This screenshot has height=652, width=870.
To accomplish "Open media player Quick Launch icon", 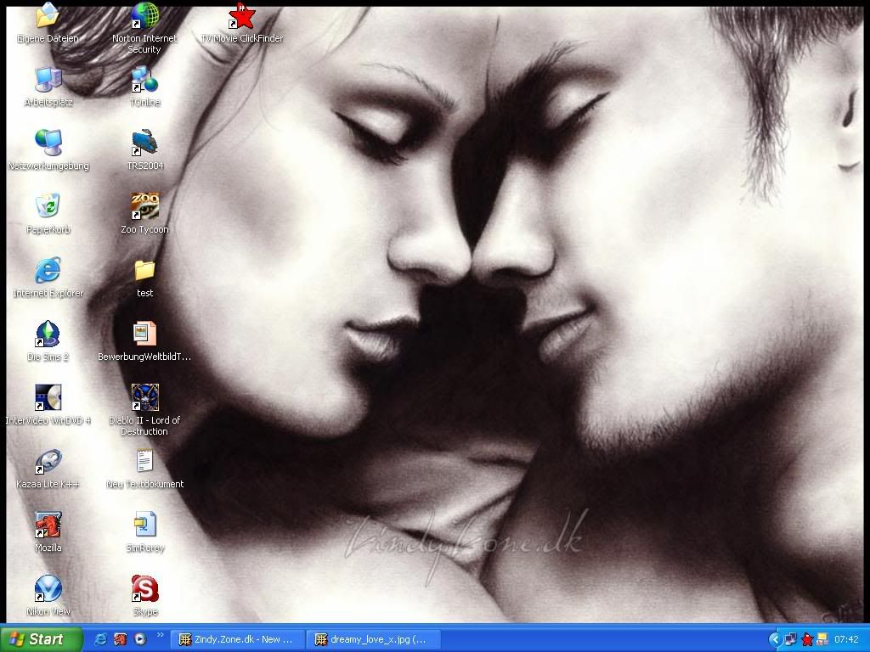I will [140, 639].
